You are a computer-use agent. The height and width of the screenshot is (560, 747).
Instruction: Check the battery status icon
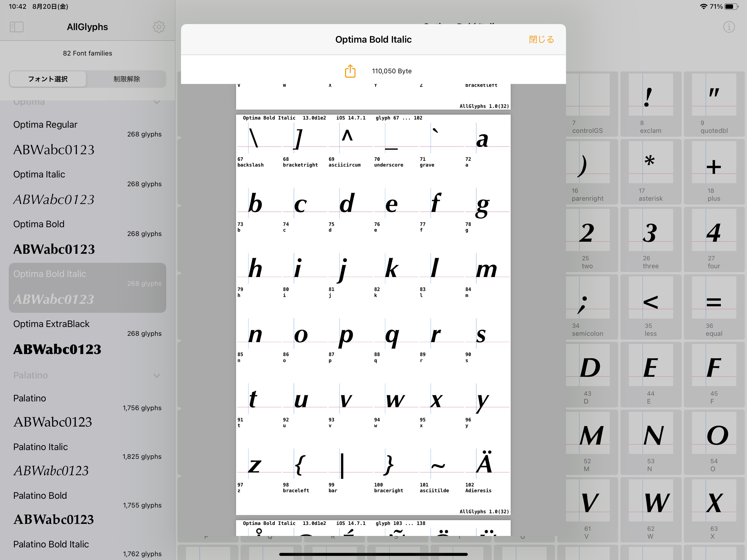click(x=731, y=6)
